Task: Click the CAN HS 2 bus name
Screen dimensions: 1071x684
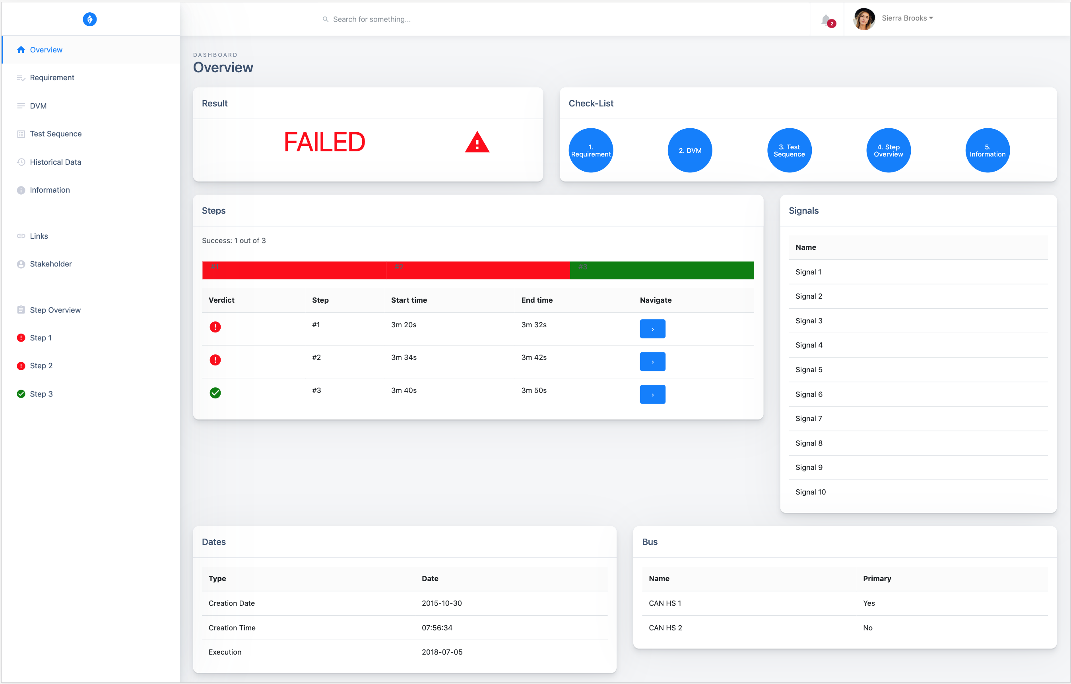Action: (665, 628)
